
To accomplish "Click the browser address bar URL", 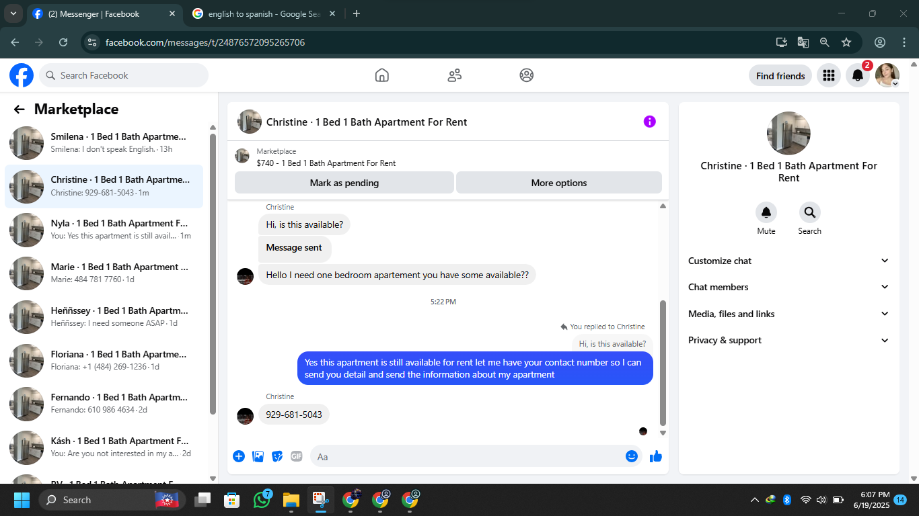I will tap(205, 42).
